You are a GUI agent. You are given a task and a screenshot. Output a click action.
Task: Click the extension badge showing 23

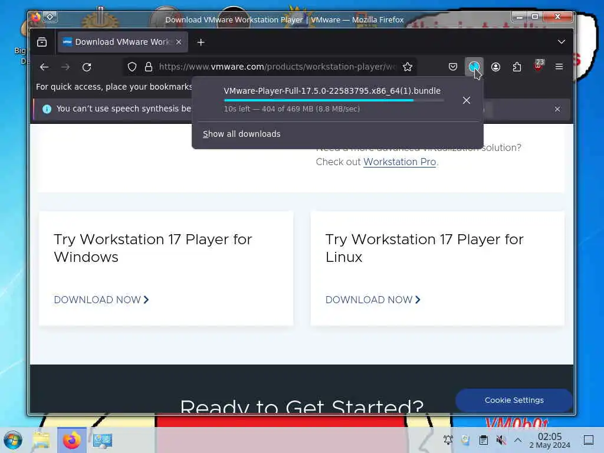538,66
